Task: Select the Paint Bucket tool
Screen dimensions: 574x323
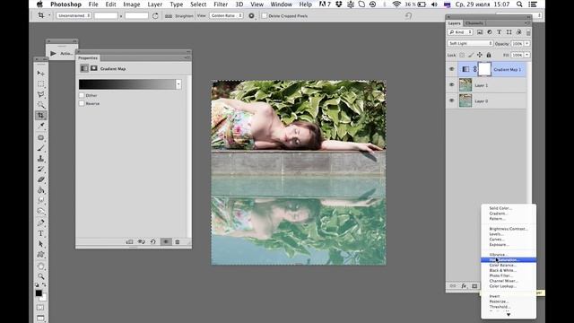Action: tap(40, 190)
